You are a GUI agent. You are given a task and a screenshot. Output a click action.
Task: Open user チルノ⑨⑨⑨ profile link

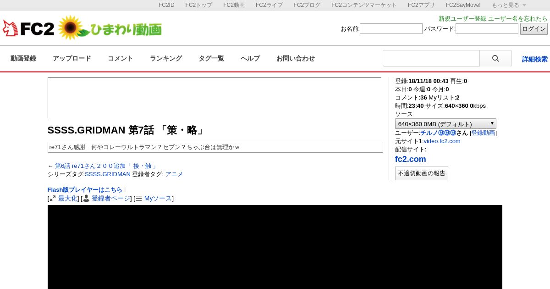tap(438, 133)
